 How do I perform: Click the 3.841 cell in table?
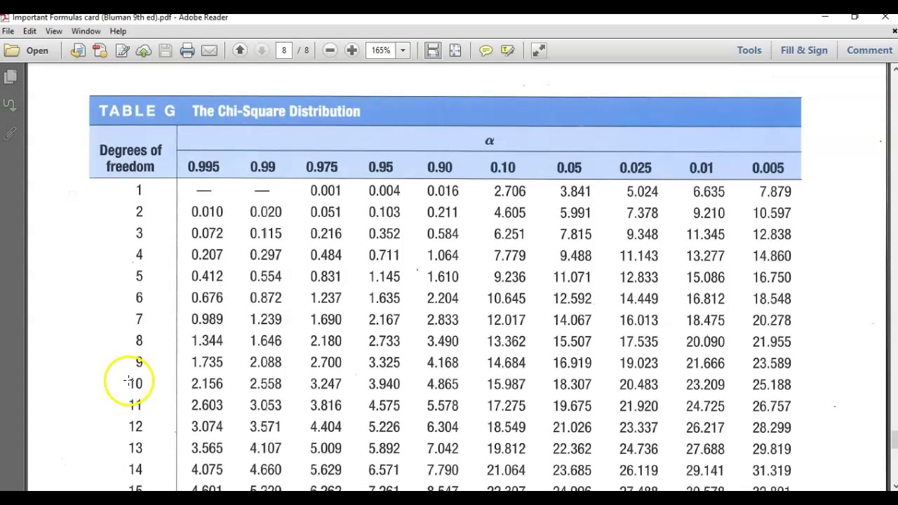point(575,191)
